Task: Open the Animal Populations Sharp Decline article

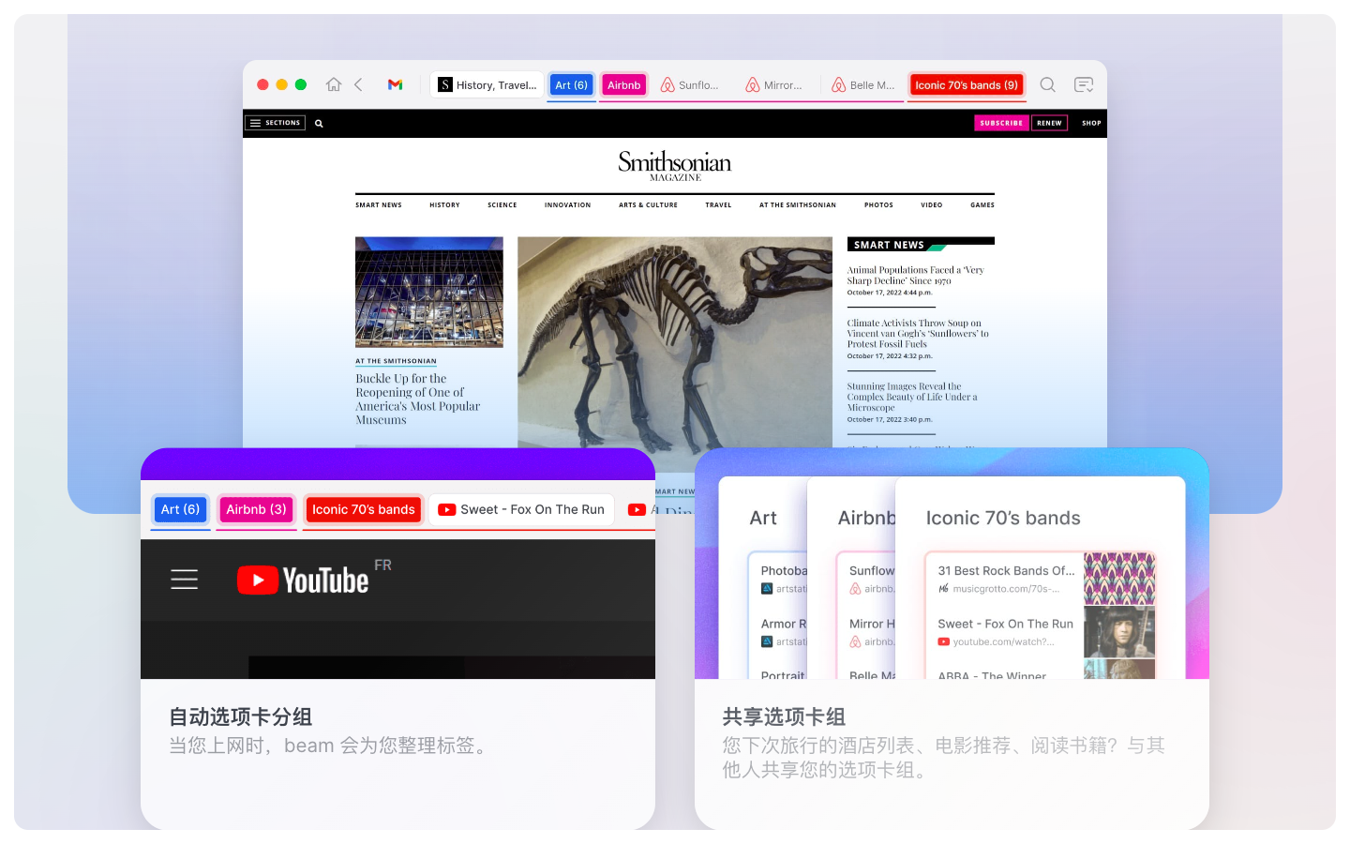Action: coord(915,275)
